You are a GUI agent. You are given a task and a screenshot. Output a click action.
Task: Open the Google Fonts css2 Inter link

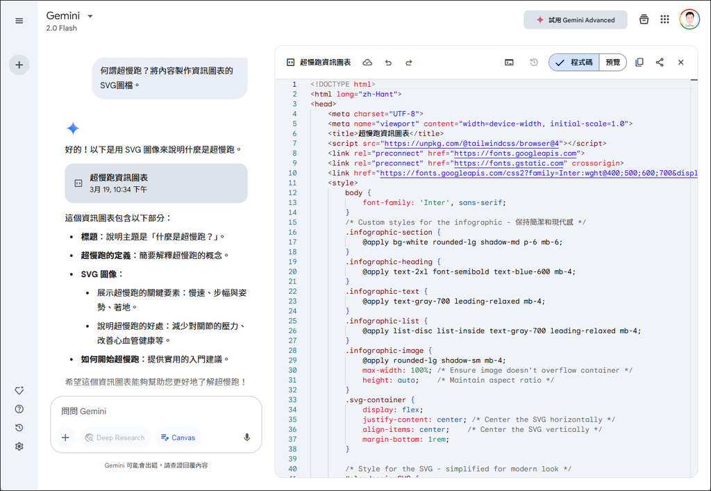pos(539,173)
